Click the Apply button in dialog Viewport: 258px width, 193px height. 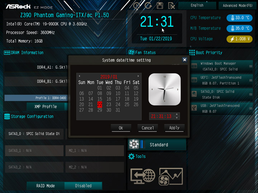(175, 128)
